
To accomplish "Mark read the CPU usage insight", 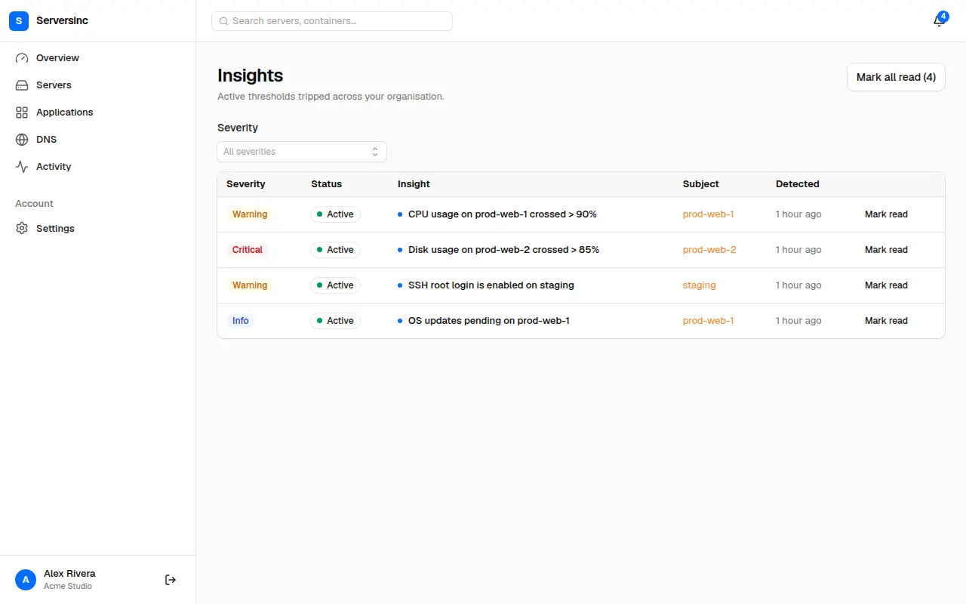I will [886, 214].
